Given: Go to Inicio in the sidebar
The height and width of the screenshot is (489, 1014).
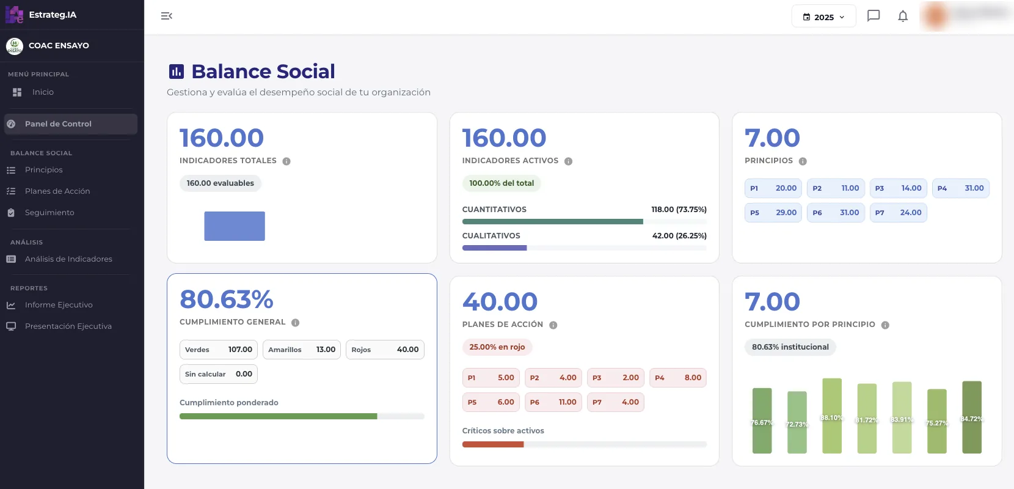Looking at the screenshot, I should click(43, 92).
